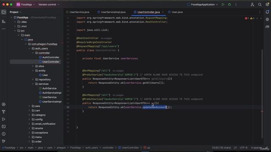Show more tool windows ellipsis icon

(x=3, y=29)
